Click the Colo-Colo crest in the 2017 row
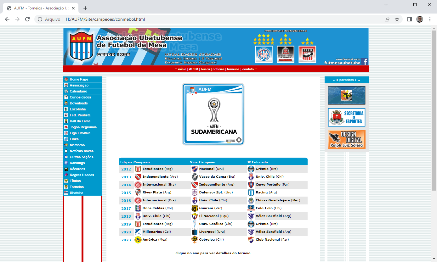 point(251,208)
